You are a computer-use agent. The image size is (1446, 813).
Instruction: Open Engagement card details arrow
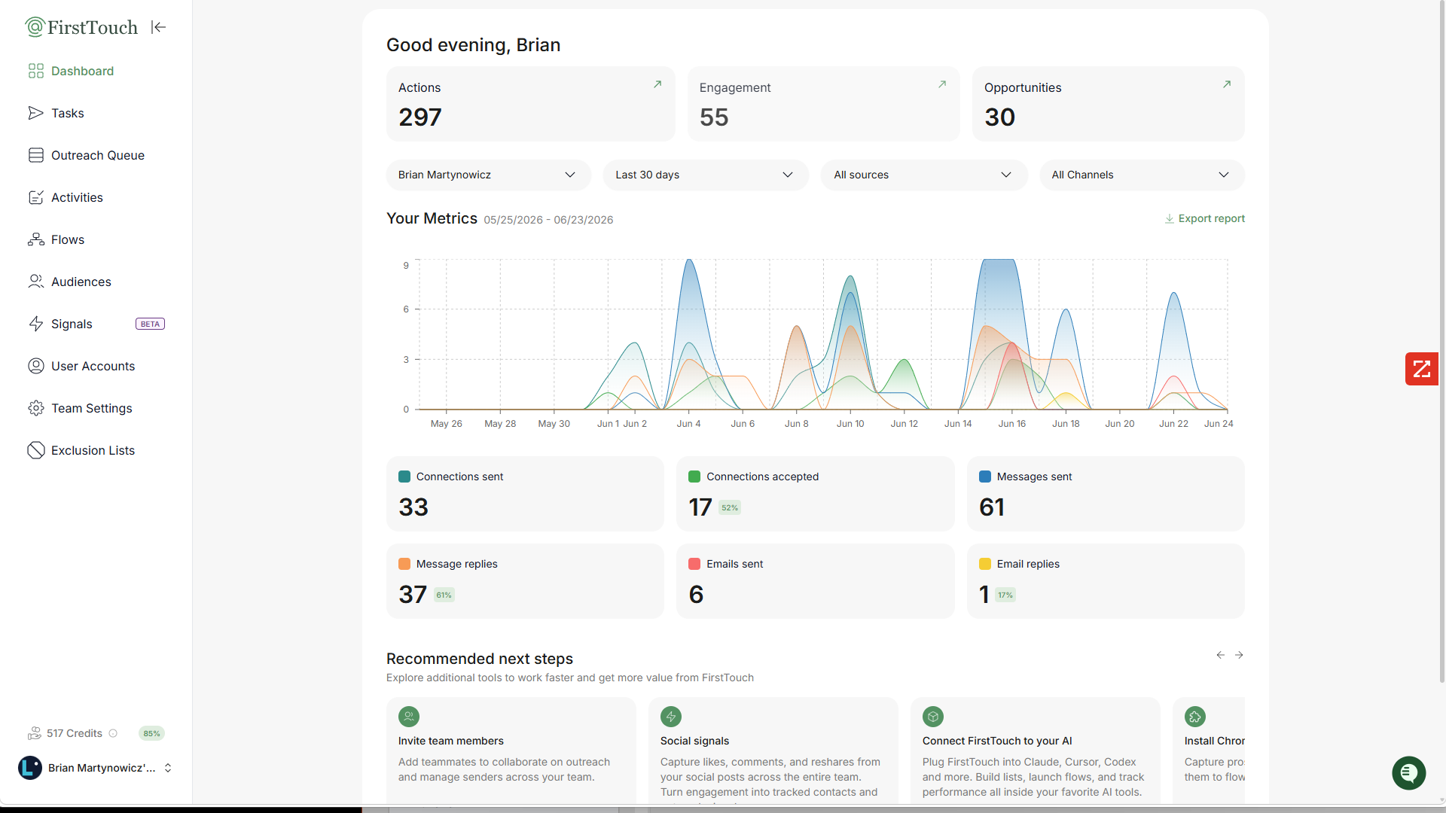(942, 84)
